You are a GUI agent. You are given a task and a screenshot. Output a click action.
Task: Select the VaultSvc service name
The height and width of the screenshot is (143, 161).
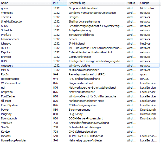coord(7,123)
